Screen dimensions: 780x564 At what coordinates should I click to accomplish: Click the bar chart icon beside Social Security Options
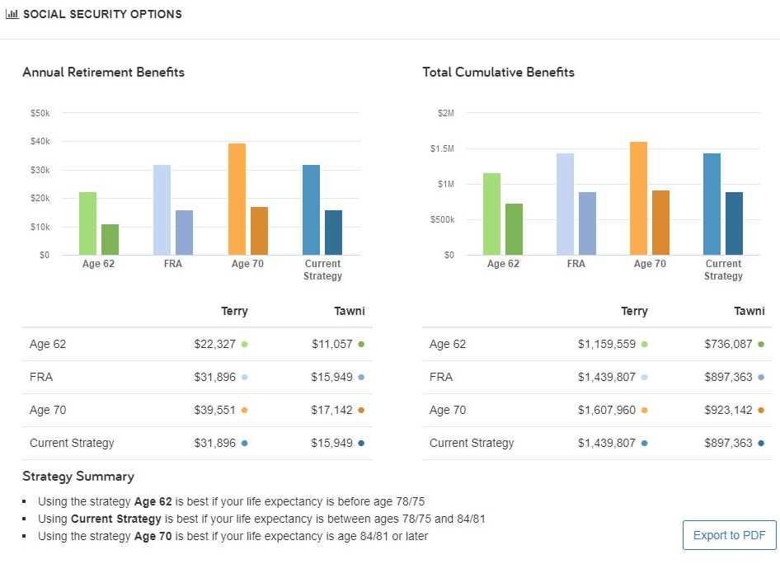(12, 13)
